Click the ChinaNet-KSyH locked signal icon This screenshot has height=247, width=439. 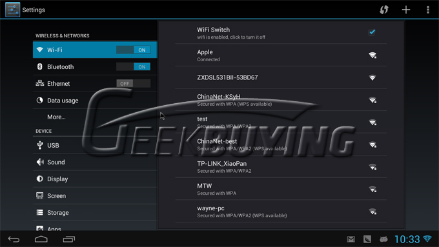(373, 100)
